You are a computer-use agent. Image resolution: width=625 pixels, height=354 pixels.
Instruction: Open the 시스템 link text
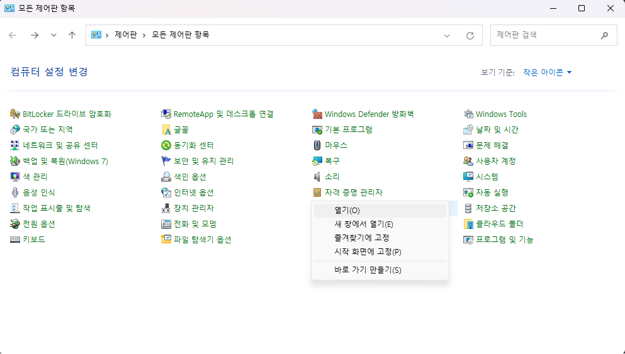(487, 177)
